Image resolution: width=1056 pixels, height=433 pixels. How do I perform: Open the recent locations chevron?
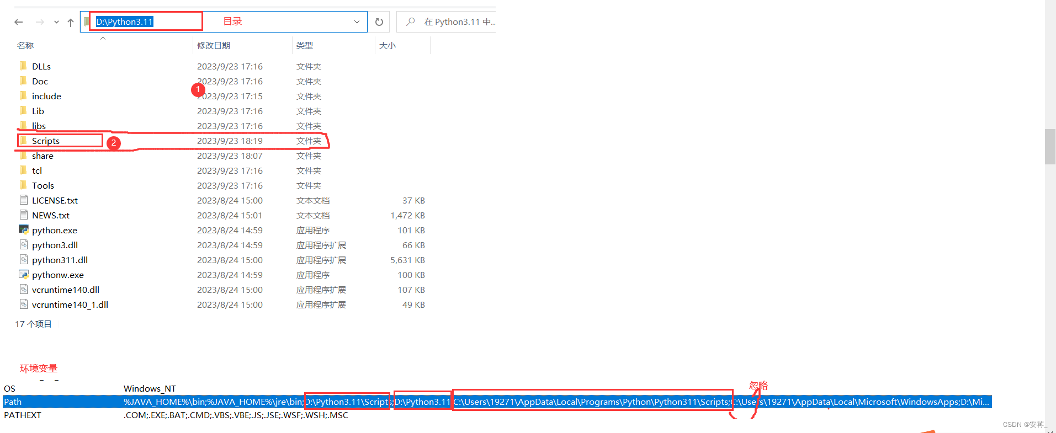pyautogui.click(x=56, y=22)
